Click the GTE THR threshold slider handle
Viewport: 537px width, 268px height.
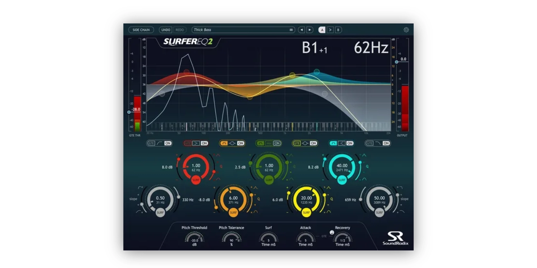pyautogui.click(x=129, y=112)
